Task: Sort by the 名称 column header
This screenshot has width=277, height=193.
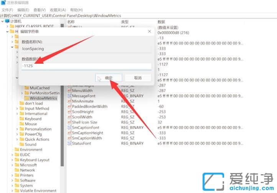Action: [71, 22]
